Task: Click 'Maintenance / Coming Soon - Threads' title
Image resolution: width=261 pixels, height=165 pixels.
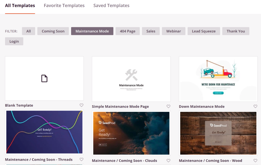Action: (39, 159)
